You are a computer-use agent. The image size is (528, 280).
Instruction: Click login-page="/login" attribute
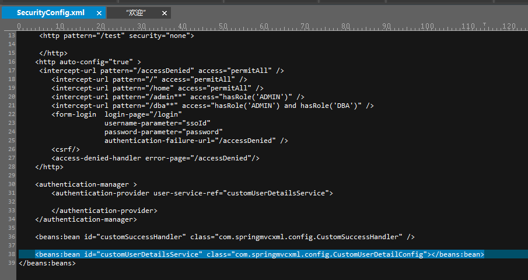click(143, 114)
